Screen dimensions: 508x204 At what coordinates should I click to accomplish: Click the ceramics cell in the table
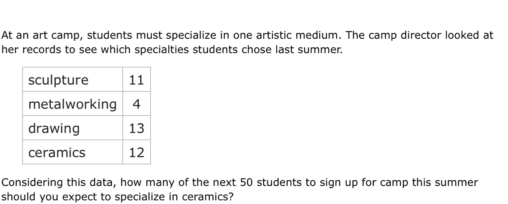(57, 153)
